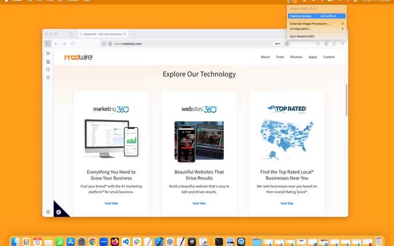Visit Site link under Websites 360
This screenshot has width=394, height=246.
click(199, 203)
